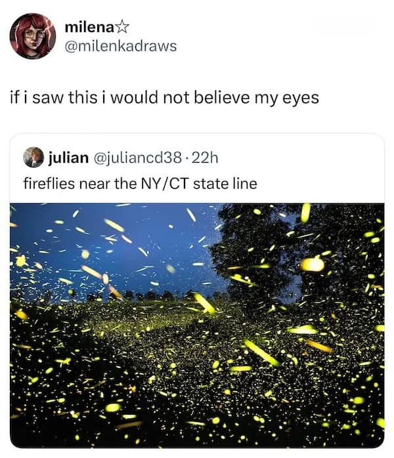Image resolution: width=394 pixels, height=458 pixels.
Task: Click the bright glowing firefly near the tree
Action: click(313, 264)
